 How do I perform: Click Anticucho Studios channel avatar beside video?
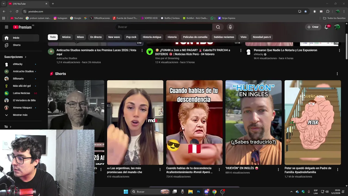click(51, 52)
